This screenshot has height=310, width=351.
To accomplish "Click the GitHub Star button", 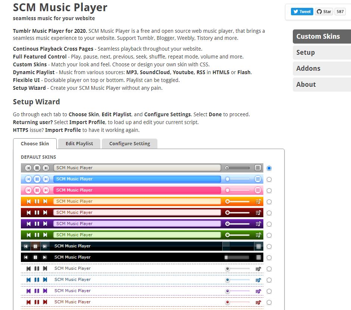I will tap(324, 12).
